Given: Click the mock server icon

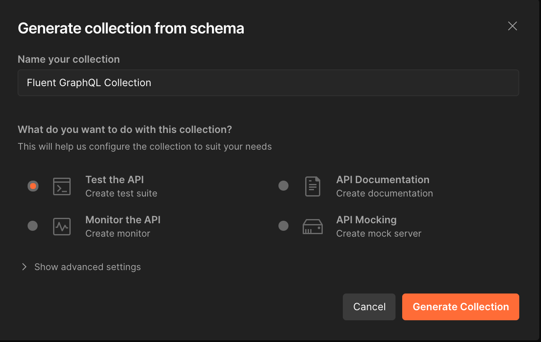Looking at the screenshot, I should click(313, 227).
